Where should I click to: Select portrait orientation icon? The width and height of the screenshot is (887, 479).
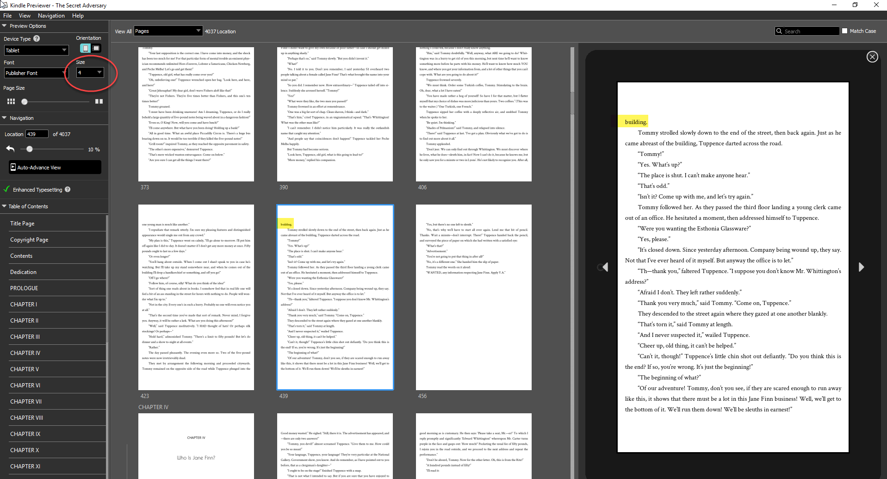pyautogui.click(x=86, y=48)
